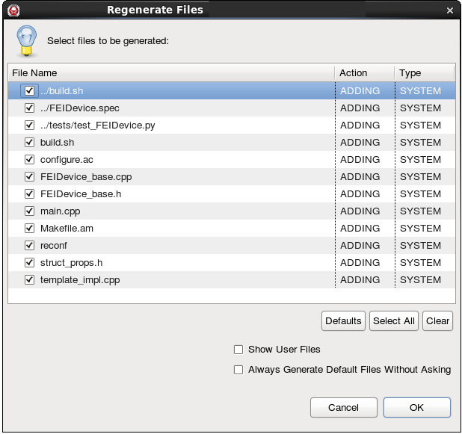Click the Type column header
Image resolution: width=462 pixels, height=434 pixels.
tap(424, 73)
